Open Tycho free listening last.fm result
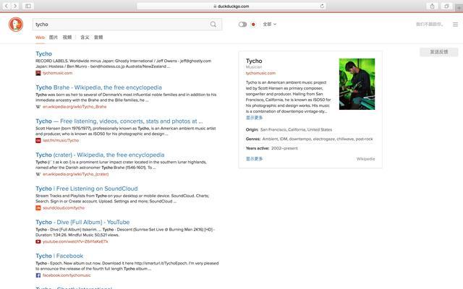This screenshot has height=289, width=463. point(119,121)
